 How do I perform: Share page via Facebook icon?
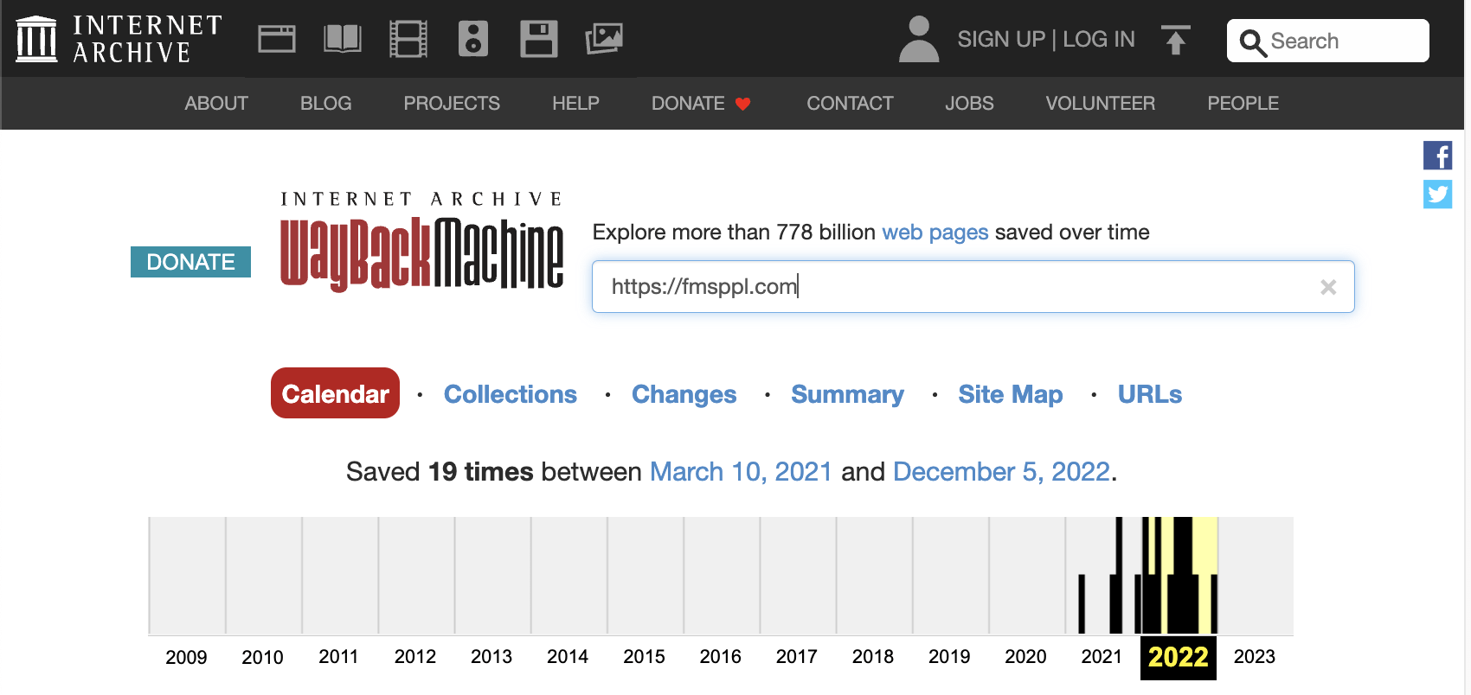[x=1437, y=156]
